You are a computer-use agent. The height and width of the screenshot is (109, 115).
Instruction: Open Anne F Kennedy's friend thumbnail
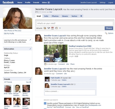click(26, 101)
